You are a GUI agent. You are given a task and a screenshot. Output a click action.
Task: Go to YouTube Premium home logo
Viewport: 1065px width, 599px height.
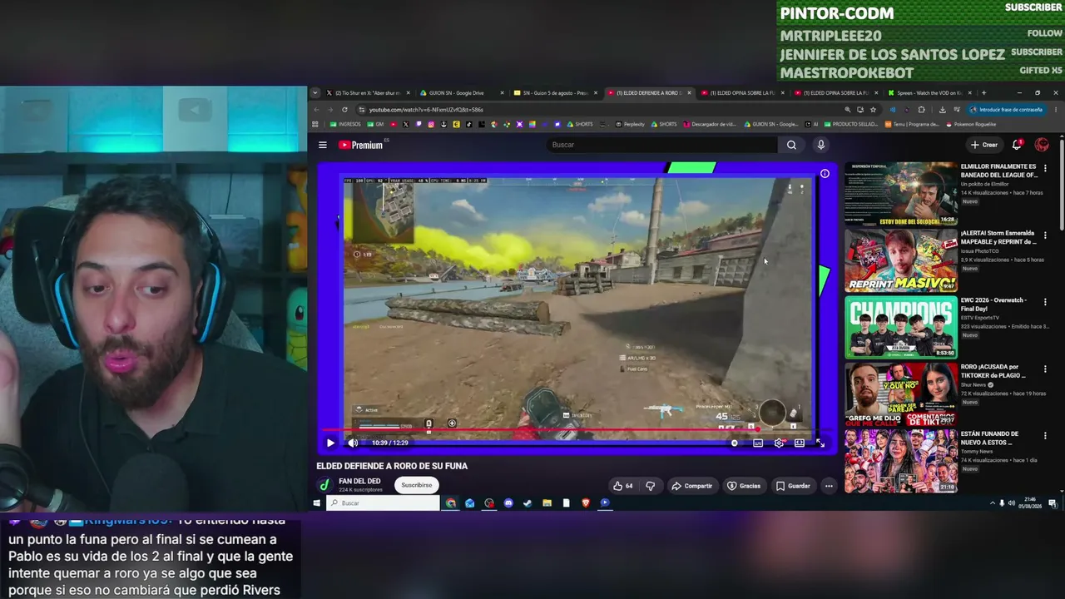(x=360, y=145)
